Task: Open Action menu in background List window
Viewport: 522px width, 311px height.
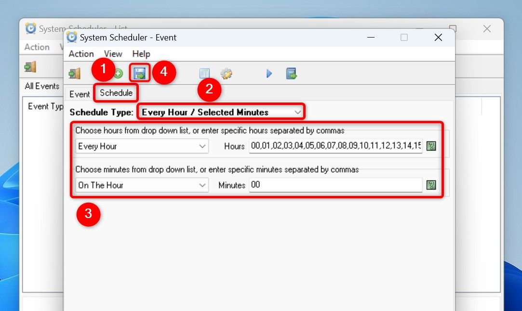Action: [37, 47]
